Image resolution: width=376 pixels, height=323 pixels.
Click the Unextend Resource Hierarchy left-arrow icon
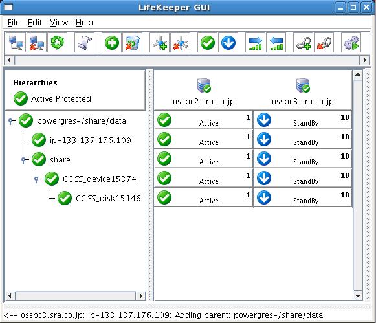point(276,43)
